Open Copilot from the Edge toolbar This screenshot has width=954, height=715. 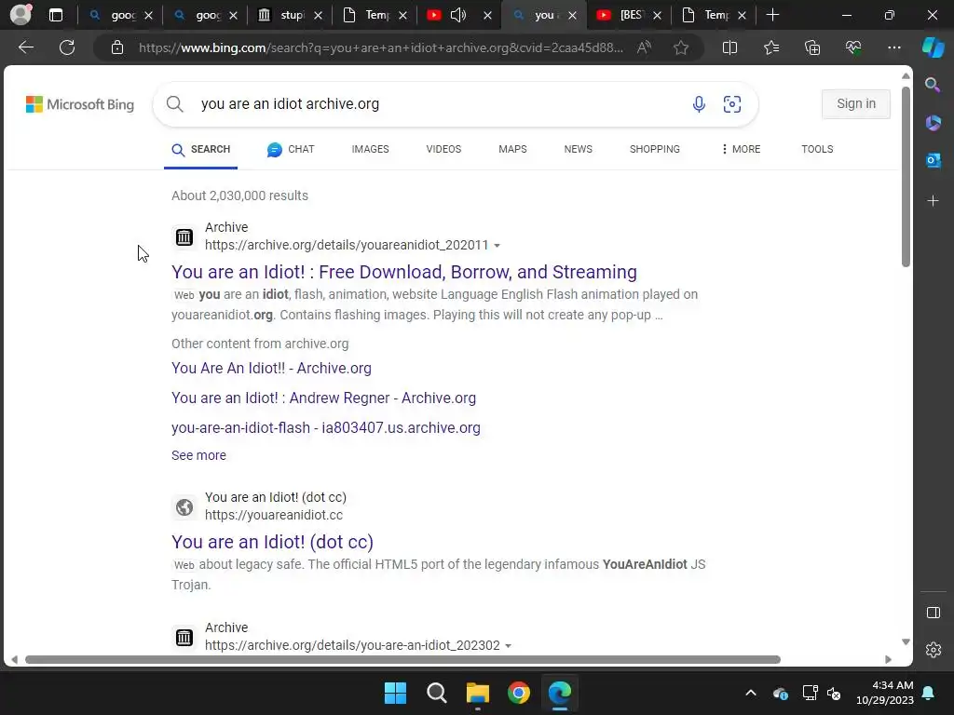(x=933, y=47)
